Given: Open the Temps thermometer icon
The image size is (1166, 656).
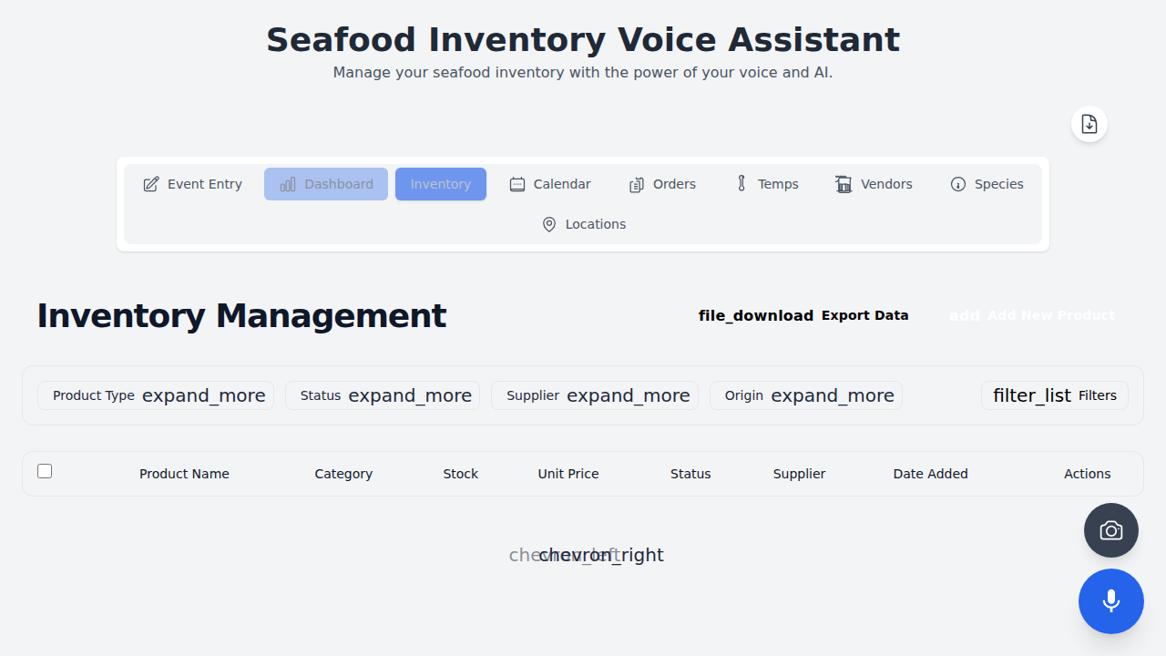Looking at the screenshot, I should tap(741, 183).
